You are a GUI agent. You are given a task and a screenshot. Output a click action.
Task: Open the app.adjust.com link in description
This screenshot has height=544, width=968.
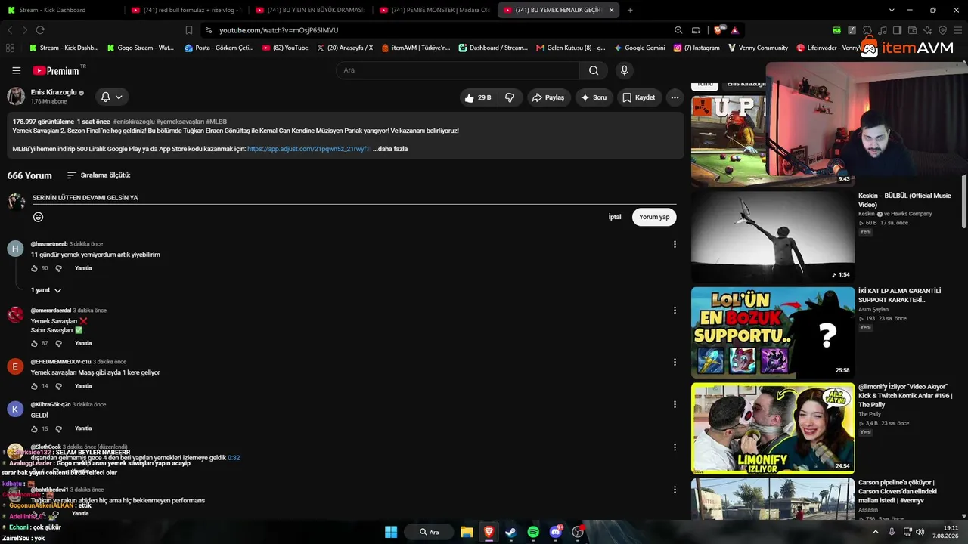(x=309, y=149)
